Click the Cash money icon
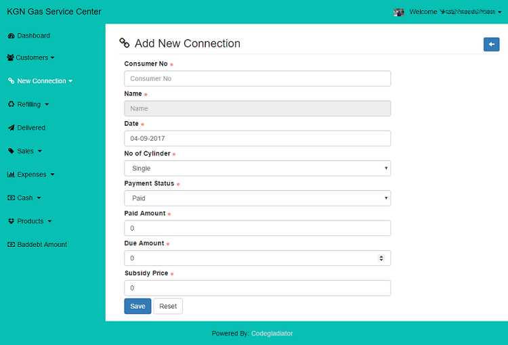Viewport: 508px width, 345px height. point(11,198)
